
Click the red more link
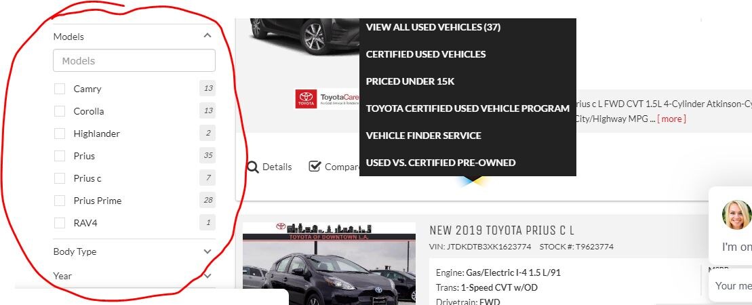671,119
